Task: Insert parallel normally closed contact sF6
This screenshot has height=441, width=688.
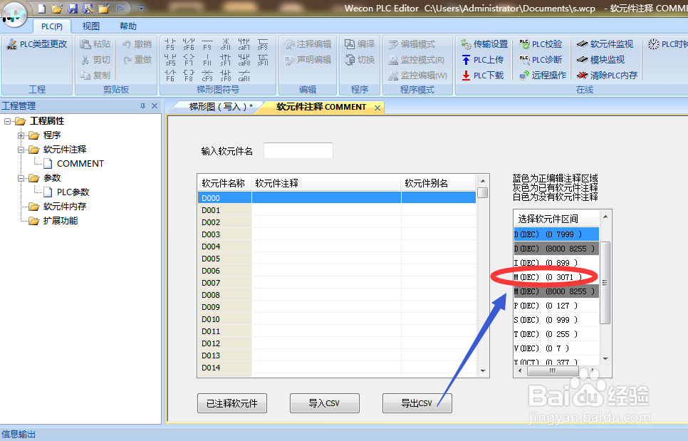Action: pyautogui.click(x=189, y=44)
